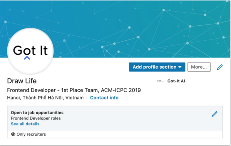Click the Frontend Developer headline text

click(74, 90)
